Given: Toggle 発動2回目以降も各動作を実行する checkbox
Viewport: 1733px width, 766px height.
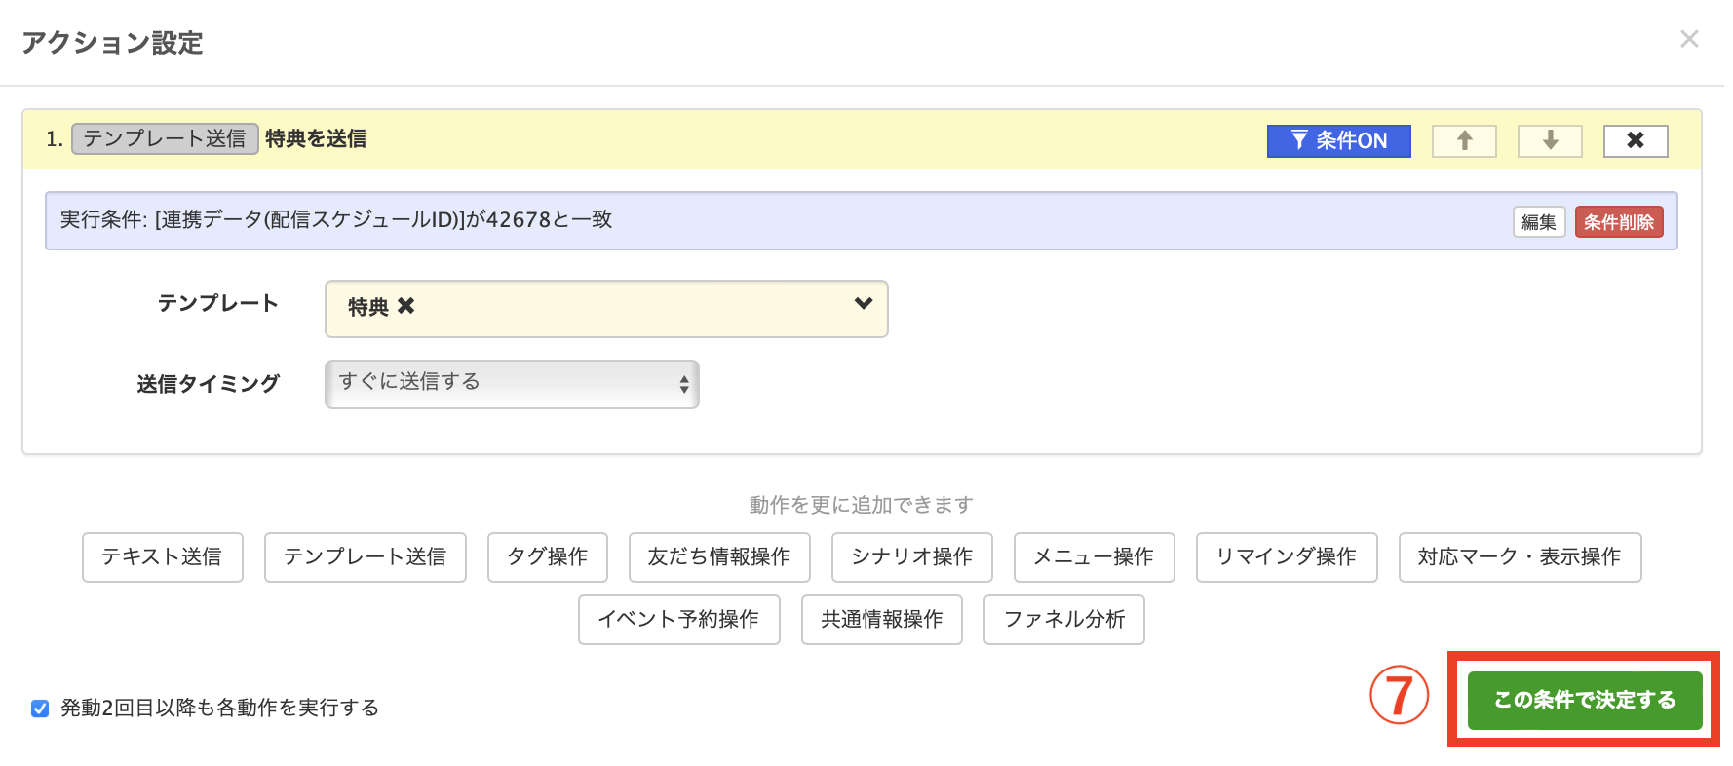Looking at the screenshot, I should tap(40, 709).
